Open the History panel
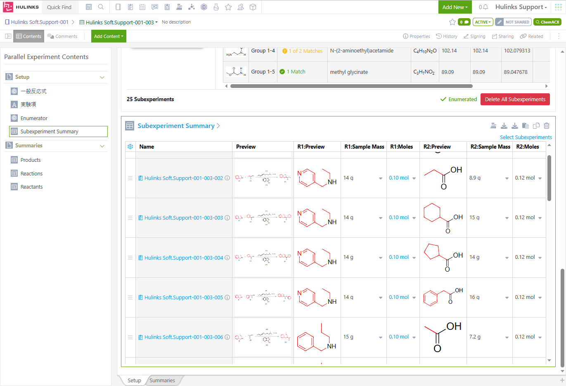Image resolution: width=566 pixels, height=386 pixels. [447, 36]
